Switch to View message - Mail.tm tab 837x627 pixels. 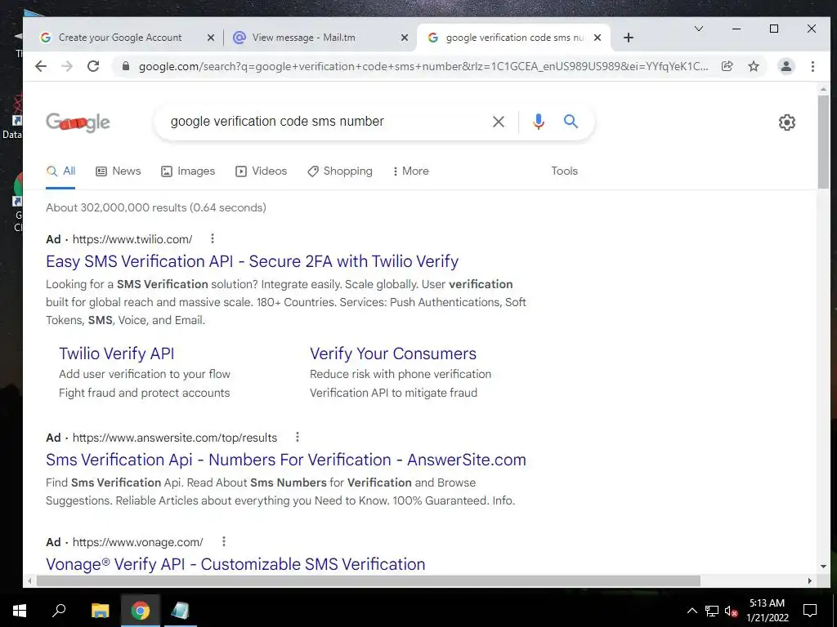tap(303, 38)
